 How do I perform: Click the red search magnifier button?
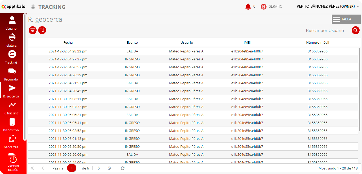point(356,30)
